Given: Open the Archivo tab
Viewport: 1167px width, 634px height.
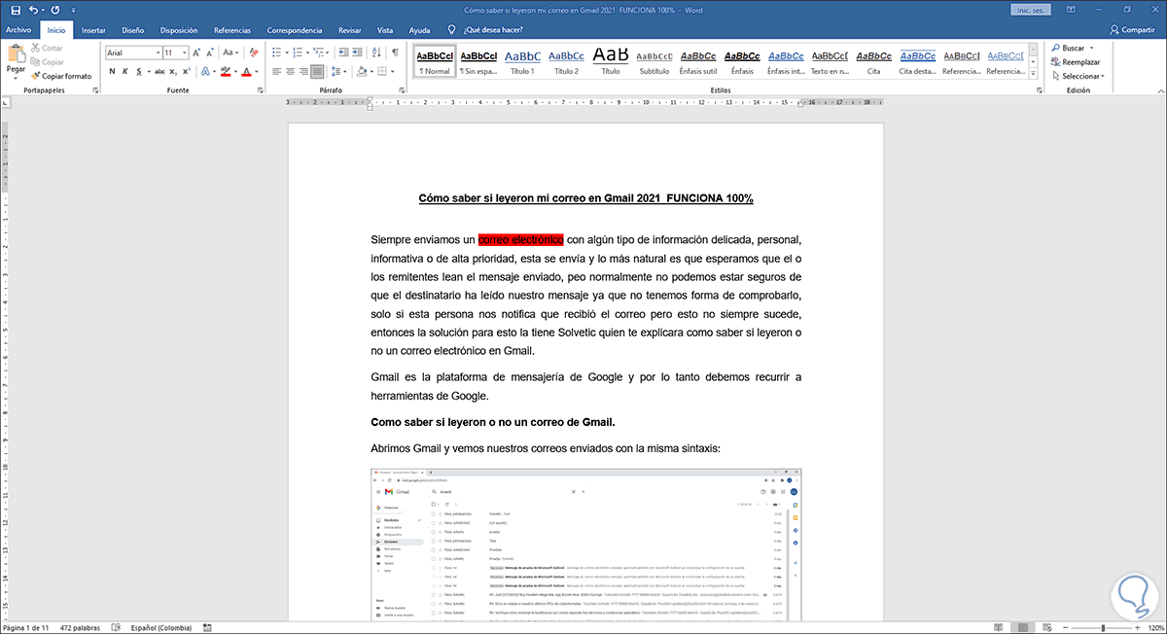Looking at the screenshot, I should tap(18, 30).
